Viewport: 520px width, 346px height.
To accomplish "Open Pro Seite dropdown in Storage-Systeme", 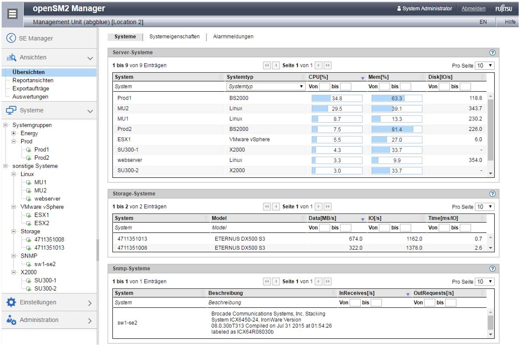I will tap(484, 207).
